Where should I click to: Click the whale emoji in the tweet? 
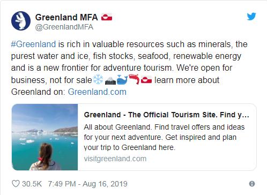tap(122, 80)
